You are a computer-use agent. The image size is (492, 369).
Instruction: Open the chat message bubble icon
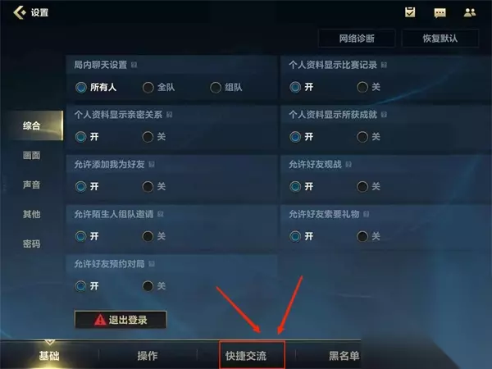pos(440,13)
